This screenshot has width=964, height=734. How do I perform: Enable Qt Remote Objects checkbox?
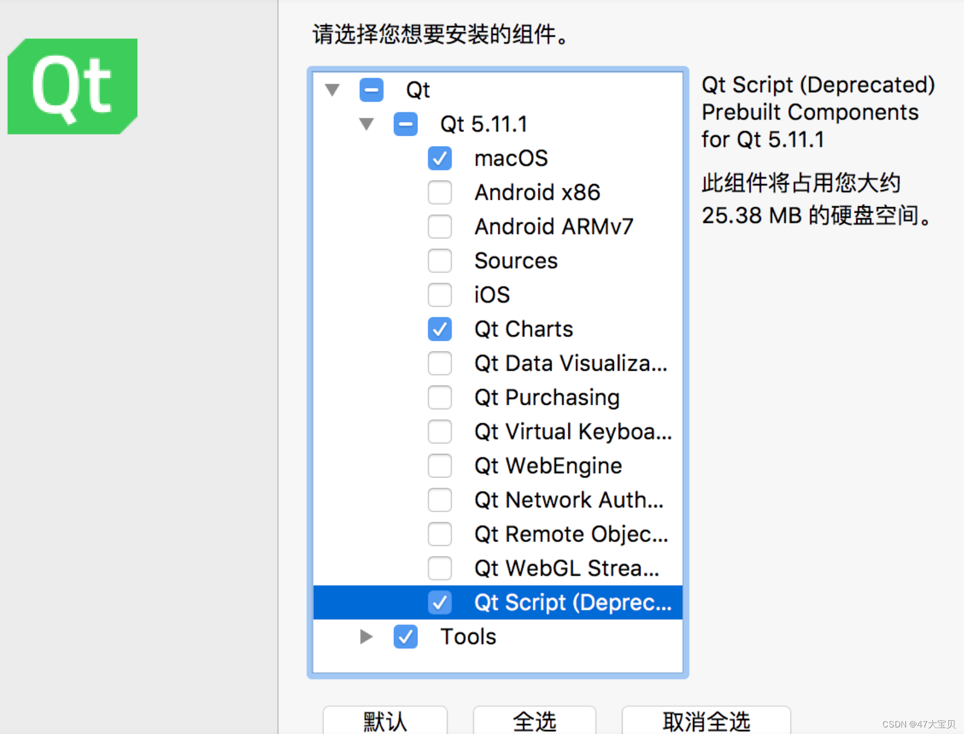point(440,534)
